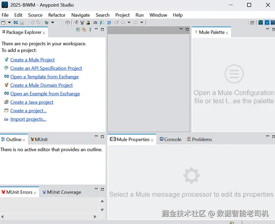The height and width of the screenshot is (224, 275).
Task: Click Create an API Specification Project link
Action: click(x=46, y=68)
